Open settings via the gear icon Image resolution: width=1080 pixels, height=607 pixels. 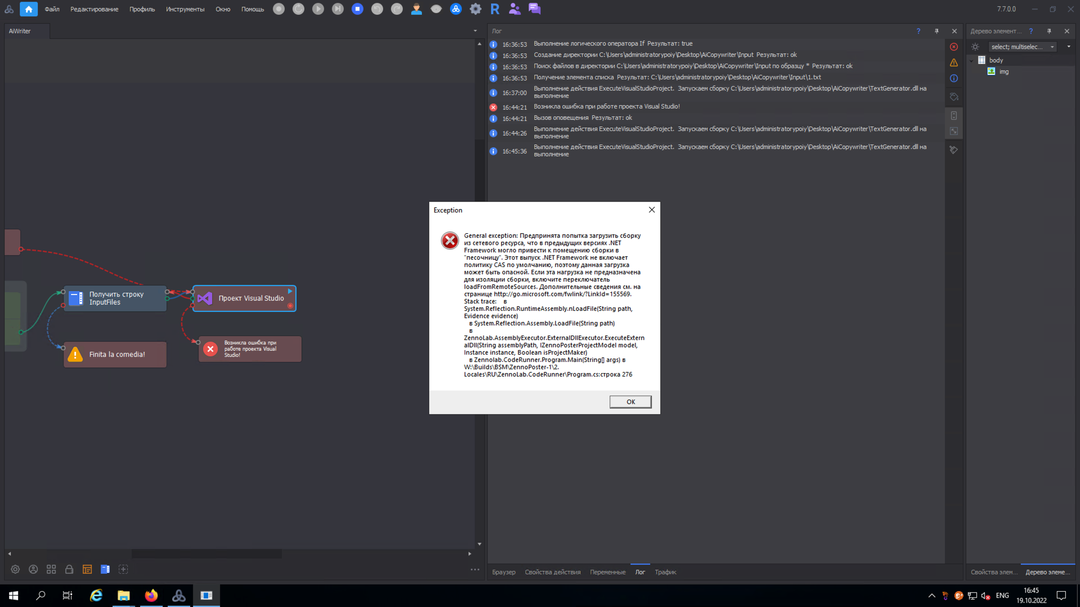click(x=475, y=9)
